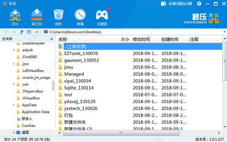Close the 文件夹 folder panel
The width and height of the screenshot is (227, 142).
coord(52,39)
